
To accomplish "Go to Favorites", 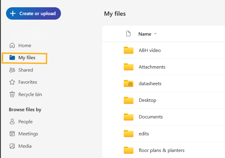I will click(23, 82).
